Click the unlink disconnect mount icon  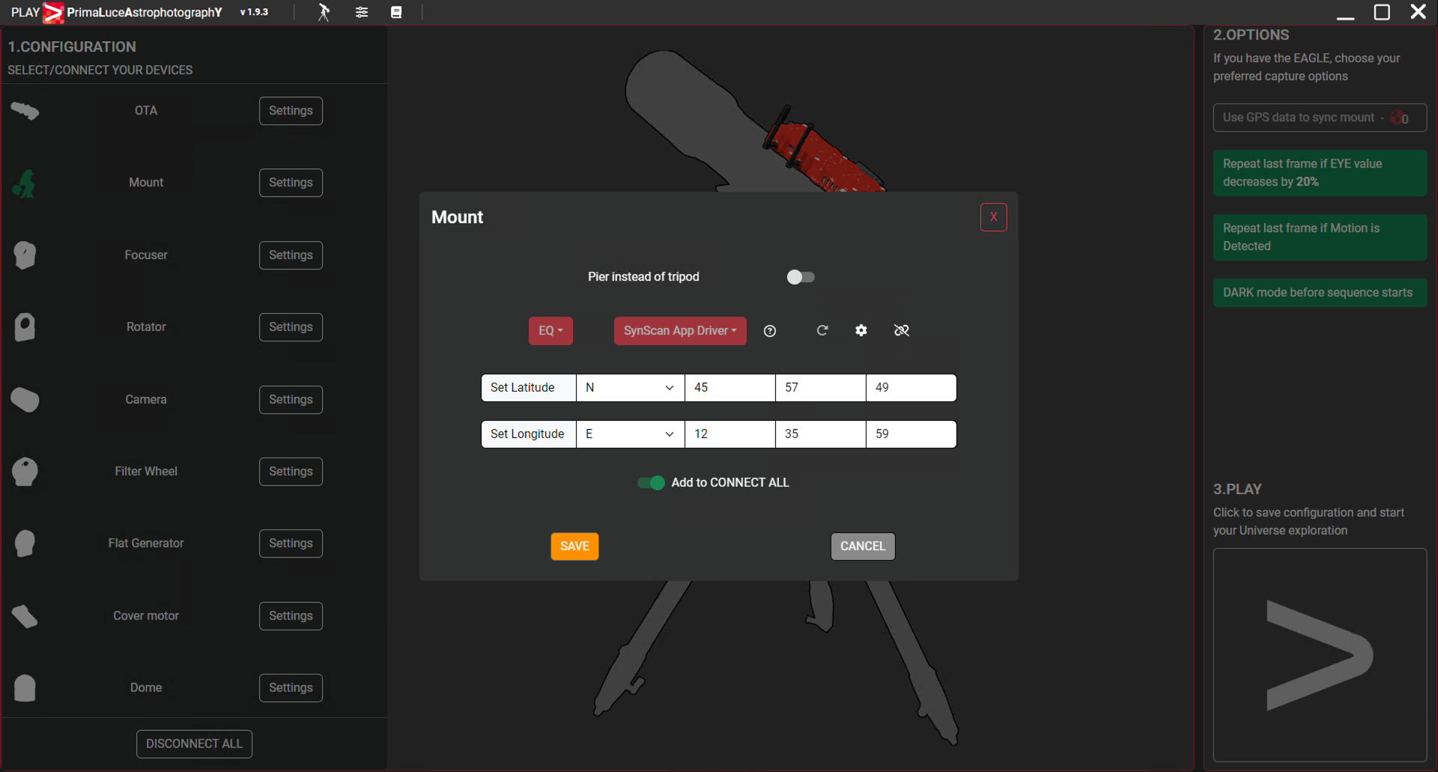[x=902, y=330]
